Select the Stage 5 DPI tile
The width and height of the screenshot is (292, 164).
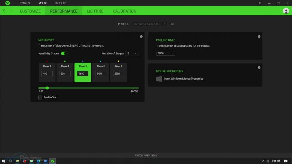point(118,72)
